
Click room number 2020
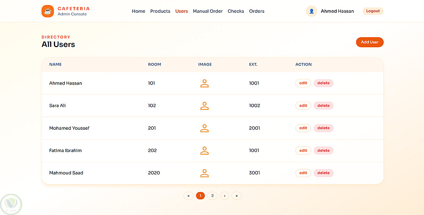tap(154, 173)
